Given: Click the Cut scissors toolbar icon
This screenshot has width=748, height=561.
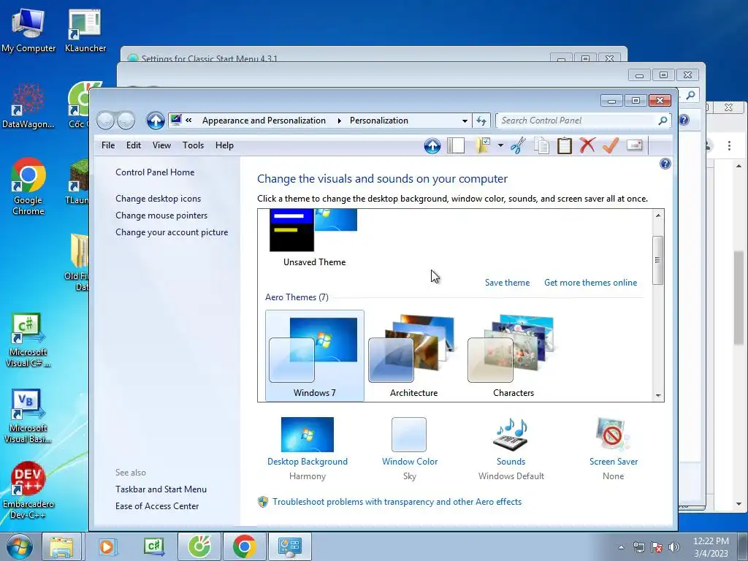Looking at the screenshot, I should coord(518,145).
